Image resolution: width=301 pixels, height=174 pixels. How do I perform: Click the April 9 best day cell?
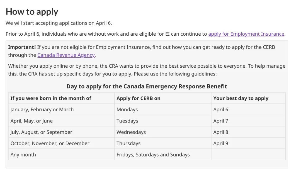coord(248,143)
